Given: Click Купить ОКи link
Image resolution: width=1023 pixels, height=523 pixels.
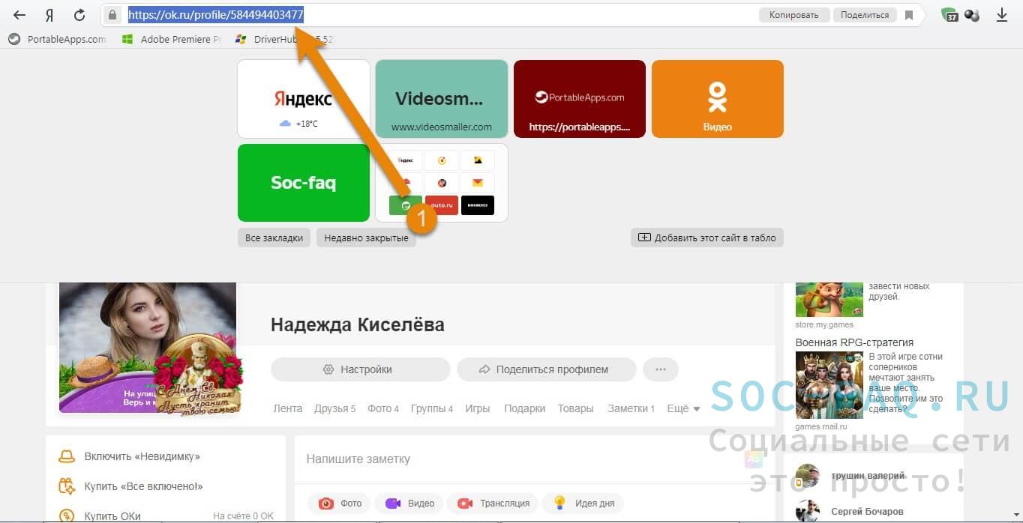Looking at the screenshot, I should click(x=112, y=516).
